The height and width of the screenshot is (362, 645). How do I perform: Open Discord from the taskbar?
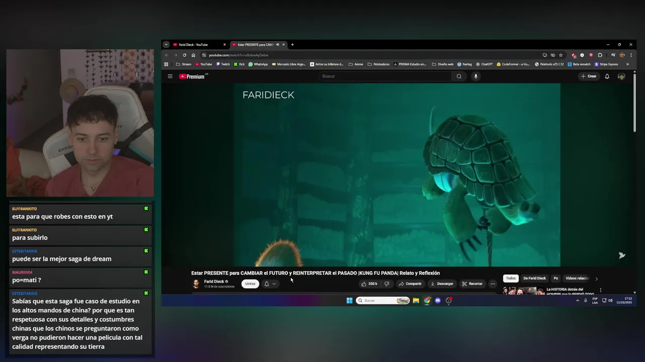(x=438, y=301)
